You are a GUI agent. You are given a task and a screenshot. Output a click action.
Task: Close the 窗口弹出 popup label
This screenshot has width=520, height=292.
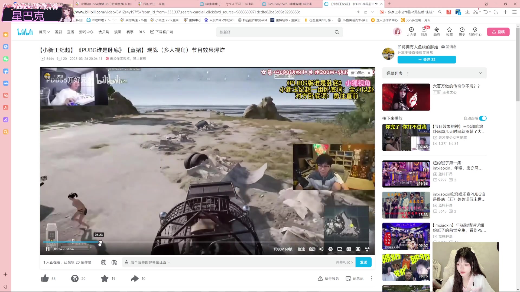click(369, 73)
